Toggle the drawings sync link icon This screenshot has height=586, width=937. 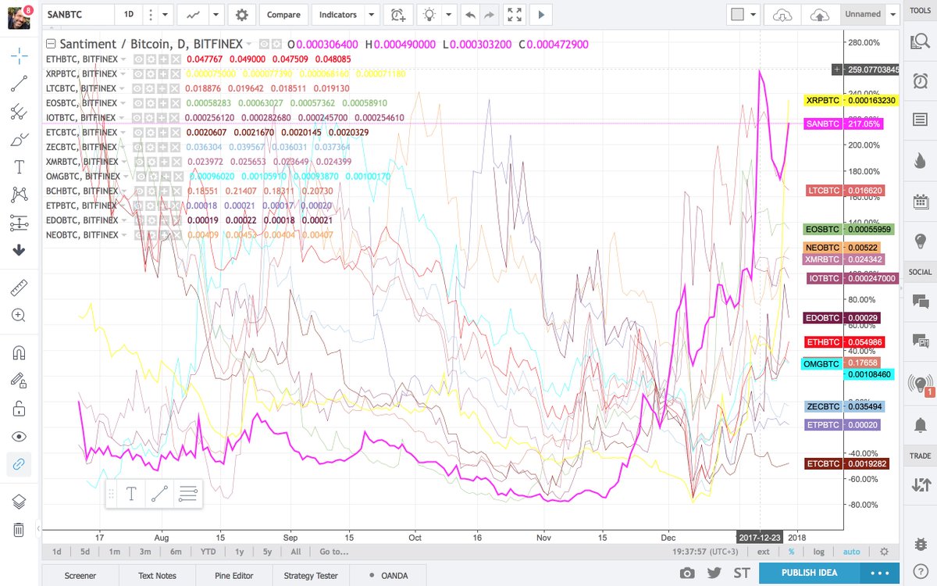(x=20, y=464)
